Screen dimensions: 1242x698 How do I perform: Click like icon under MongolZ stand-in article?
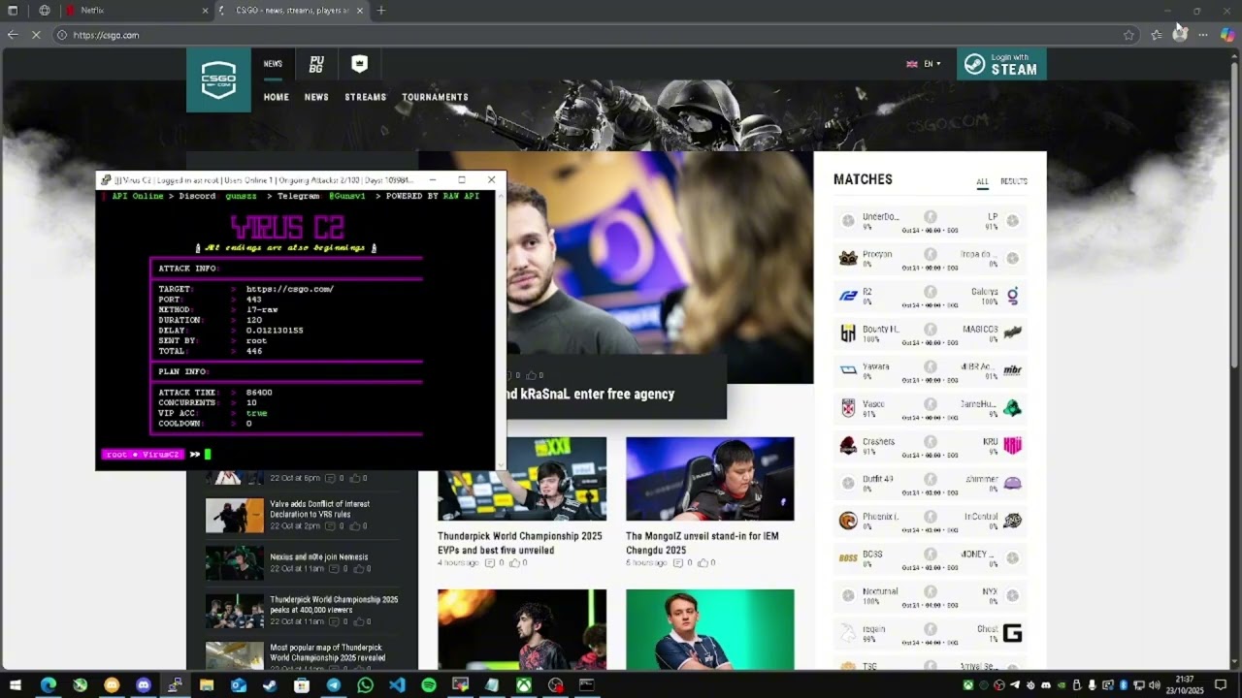click(703, 563)
